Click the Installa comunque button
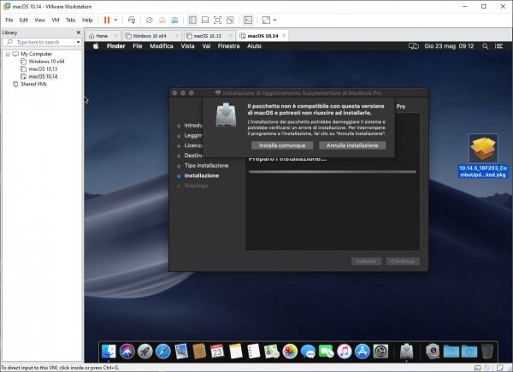The height and width of the screenshot is (372, 513). coord(276,145)
